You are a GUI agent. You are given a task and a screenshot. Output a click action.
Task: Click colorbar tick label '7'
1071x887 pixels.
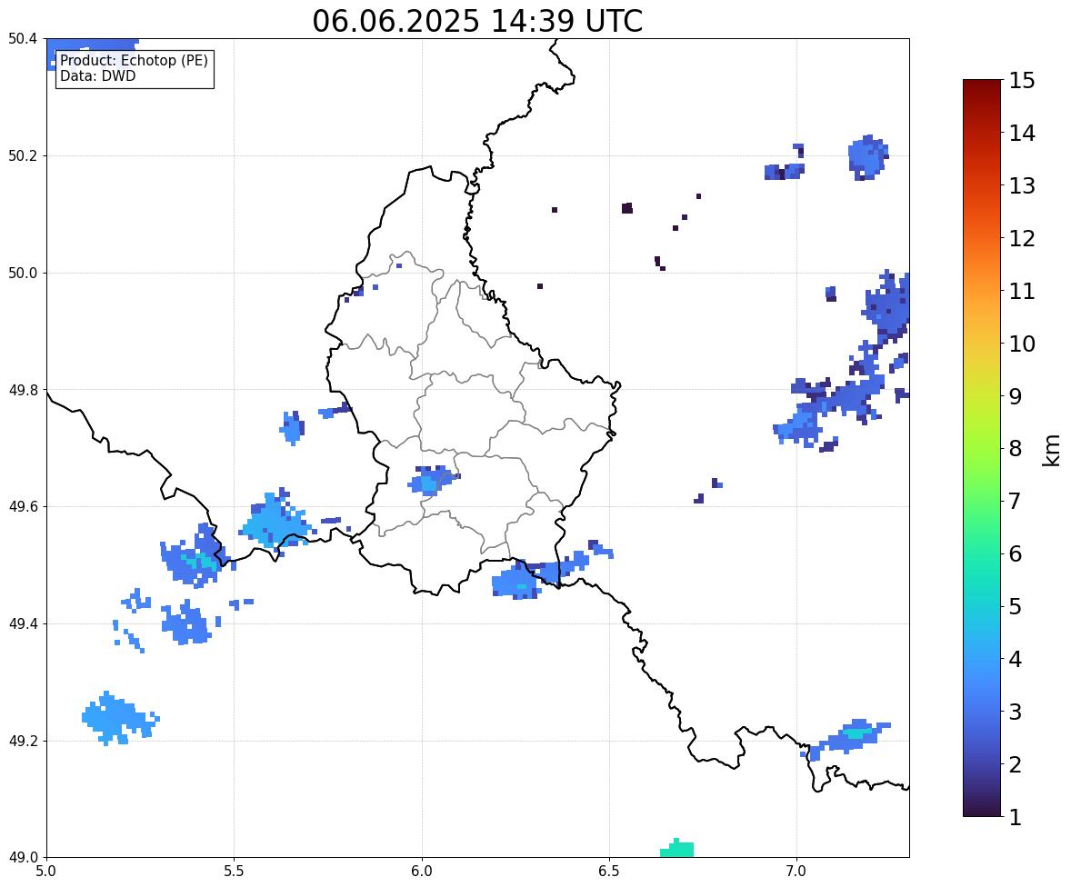[1015, 501]
